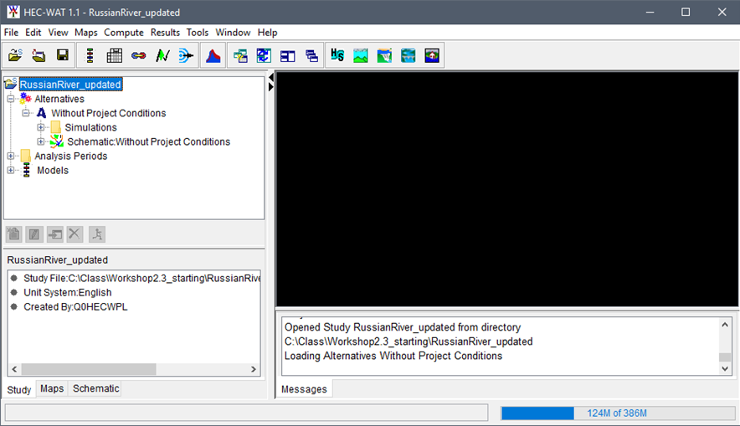Expand the Simulations folder node
Viewport: 740px width, 426px height.
[x=41, y=128]
